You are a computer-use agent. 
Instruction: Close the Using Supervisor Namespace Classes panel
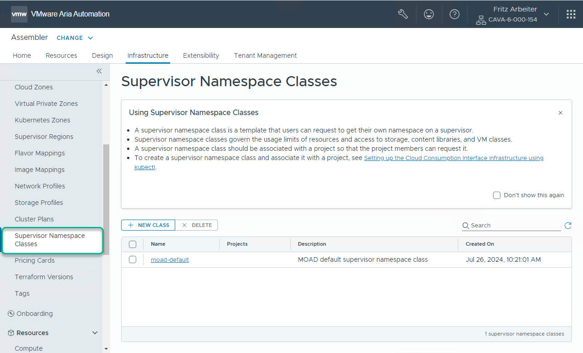point(561,113)
